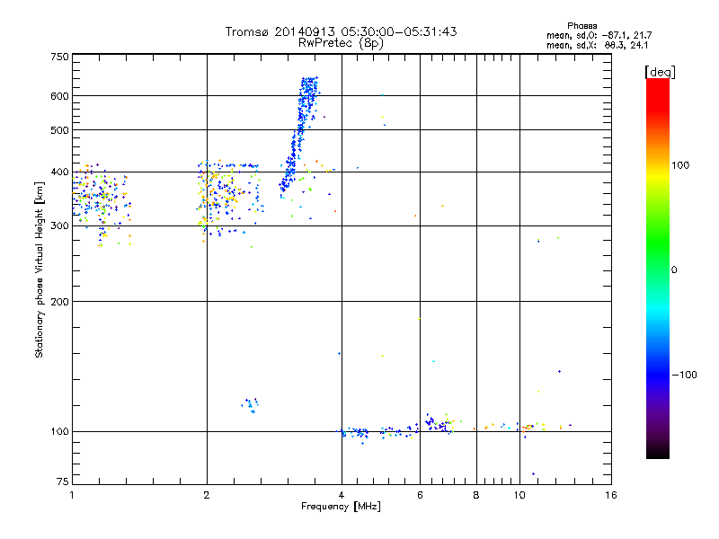719x539 pixels.
Task: Click the y-axis tick label '300'
Action: 60,225
